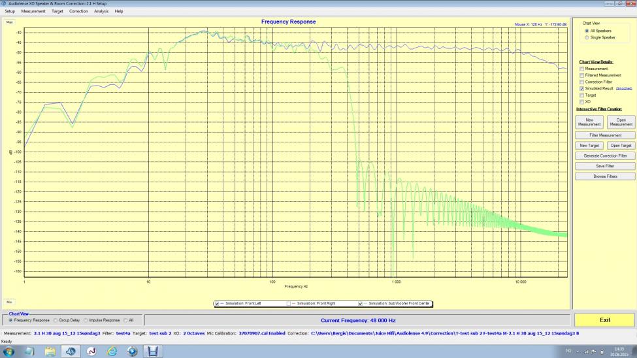The image size is (637, 358).
Task: Toggle Simulation: Front Right legend checkbox
Action: pos(289,304)
